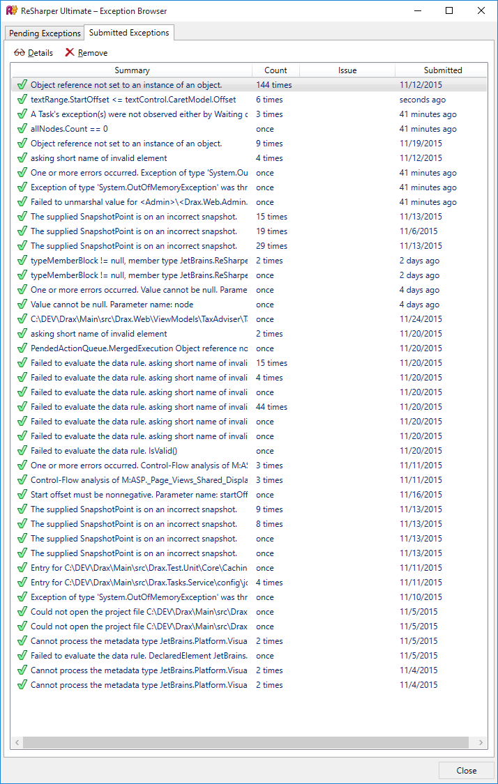Click check icon beside 'Failed to unmarshal value' row

tap(22, 202)
